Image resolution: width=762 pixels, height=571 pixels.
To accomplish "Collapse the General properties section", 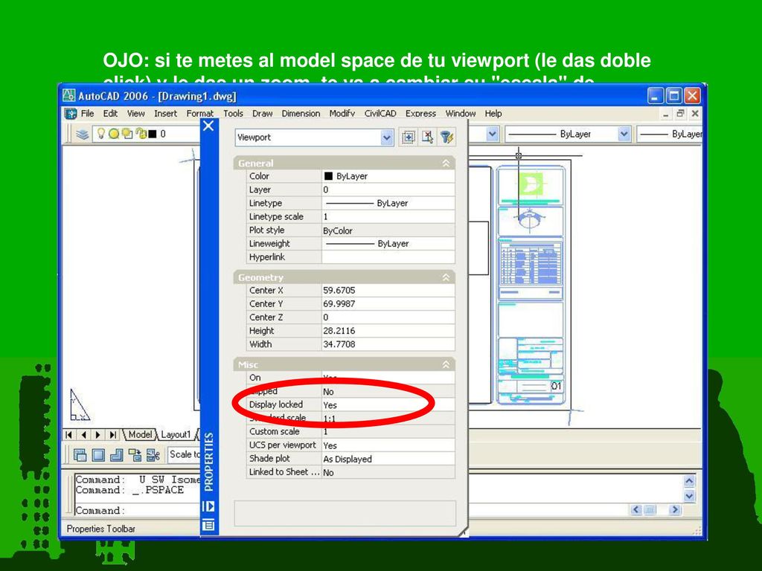I will click(x=446, y=163).
